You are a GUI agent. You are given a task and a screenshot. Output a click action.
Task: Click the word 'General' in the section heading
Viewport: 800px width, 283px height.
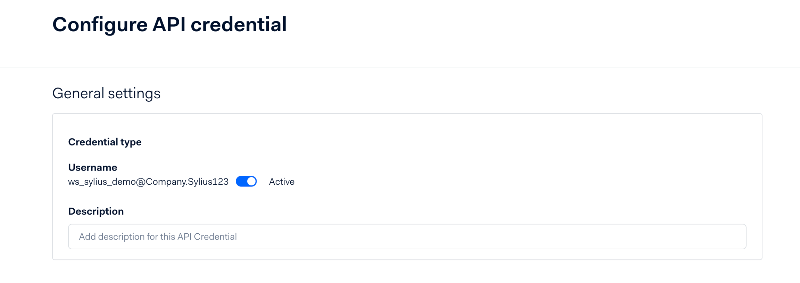tap(78, 93)
